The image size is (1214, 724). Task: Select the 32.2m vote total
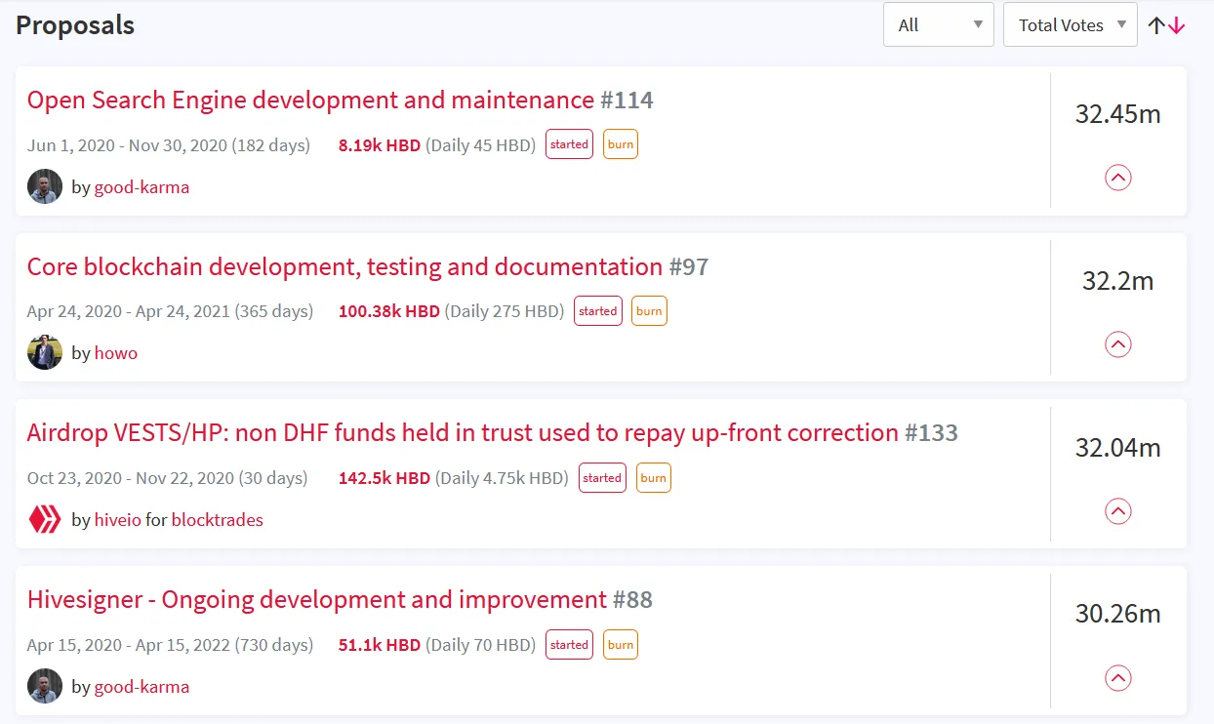pos(1118,281)
